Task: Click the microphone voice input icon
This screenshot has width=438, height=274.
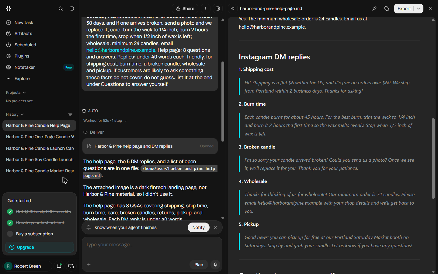Action: (215, 265)
